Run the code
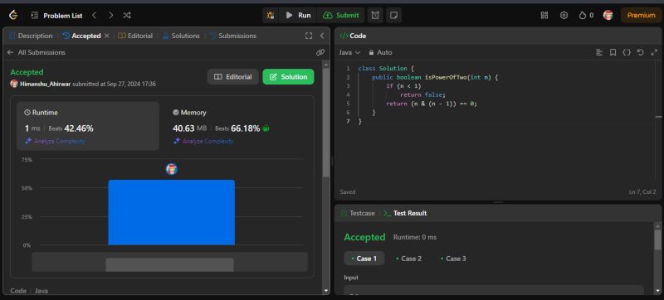 [x=299, y=15]
